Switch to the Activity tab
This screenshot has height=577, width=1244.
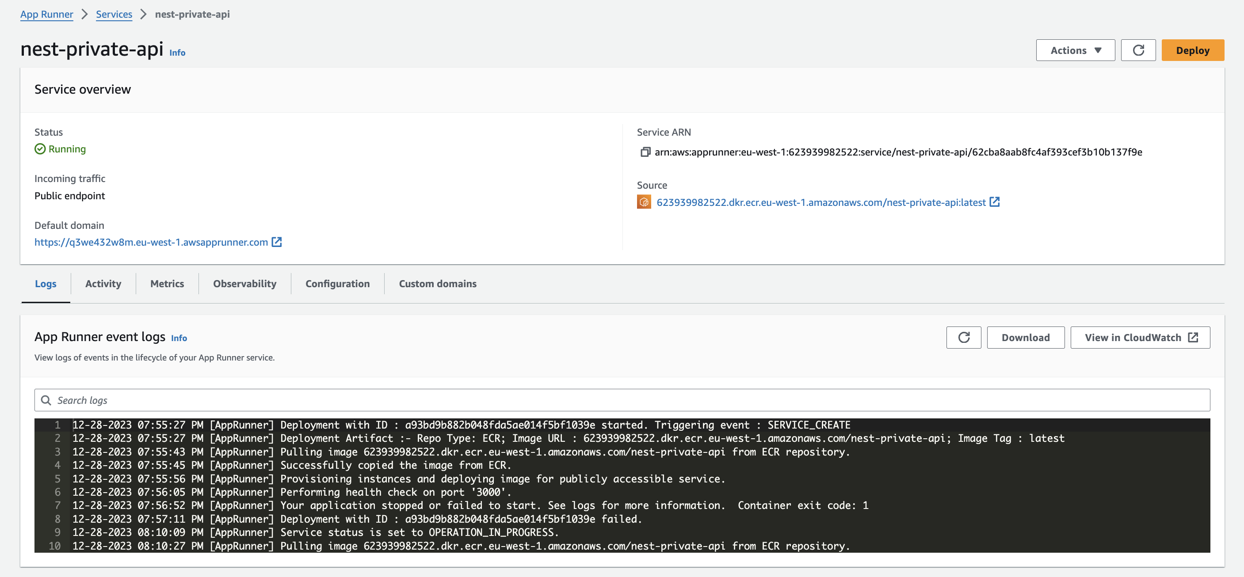point(103,284)
